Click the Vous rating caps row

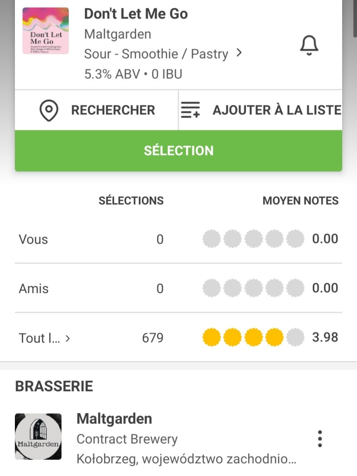(x=253, y=239)
